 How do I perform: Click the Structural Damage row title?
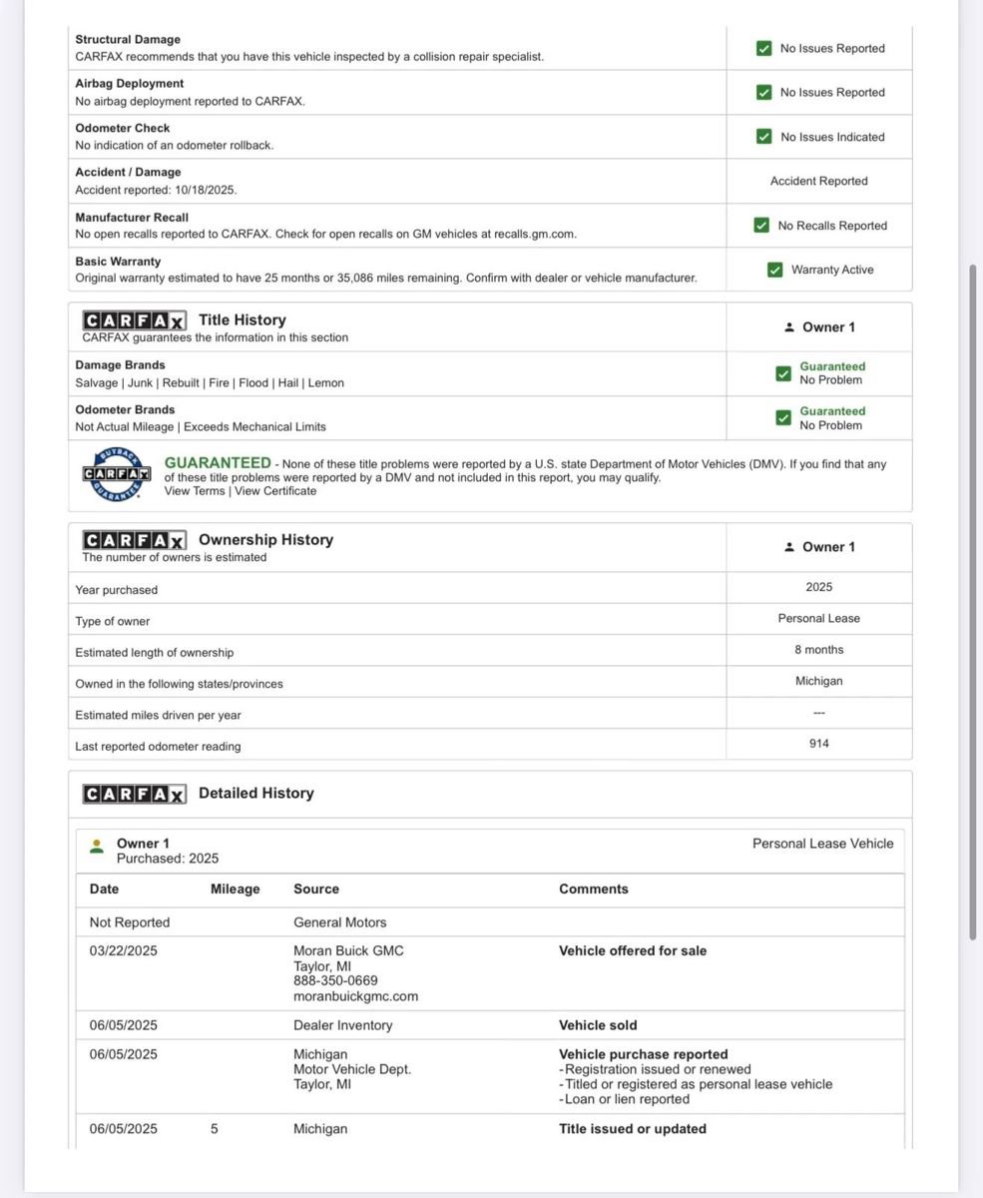[128, 40]
